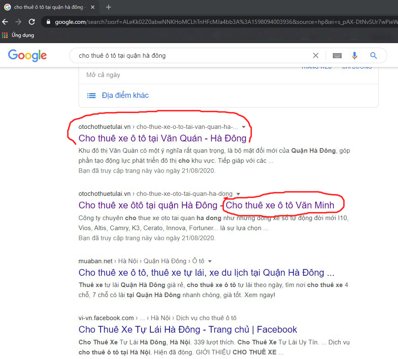The width and height of the screenshot is (398, 359).
Task: Switch to the CHỈ ĐƯỜNG tab
Action: [356, 66]
